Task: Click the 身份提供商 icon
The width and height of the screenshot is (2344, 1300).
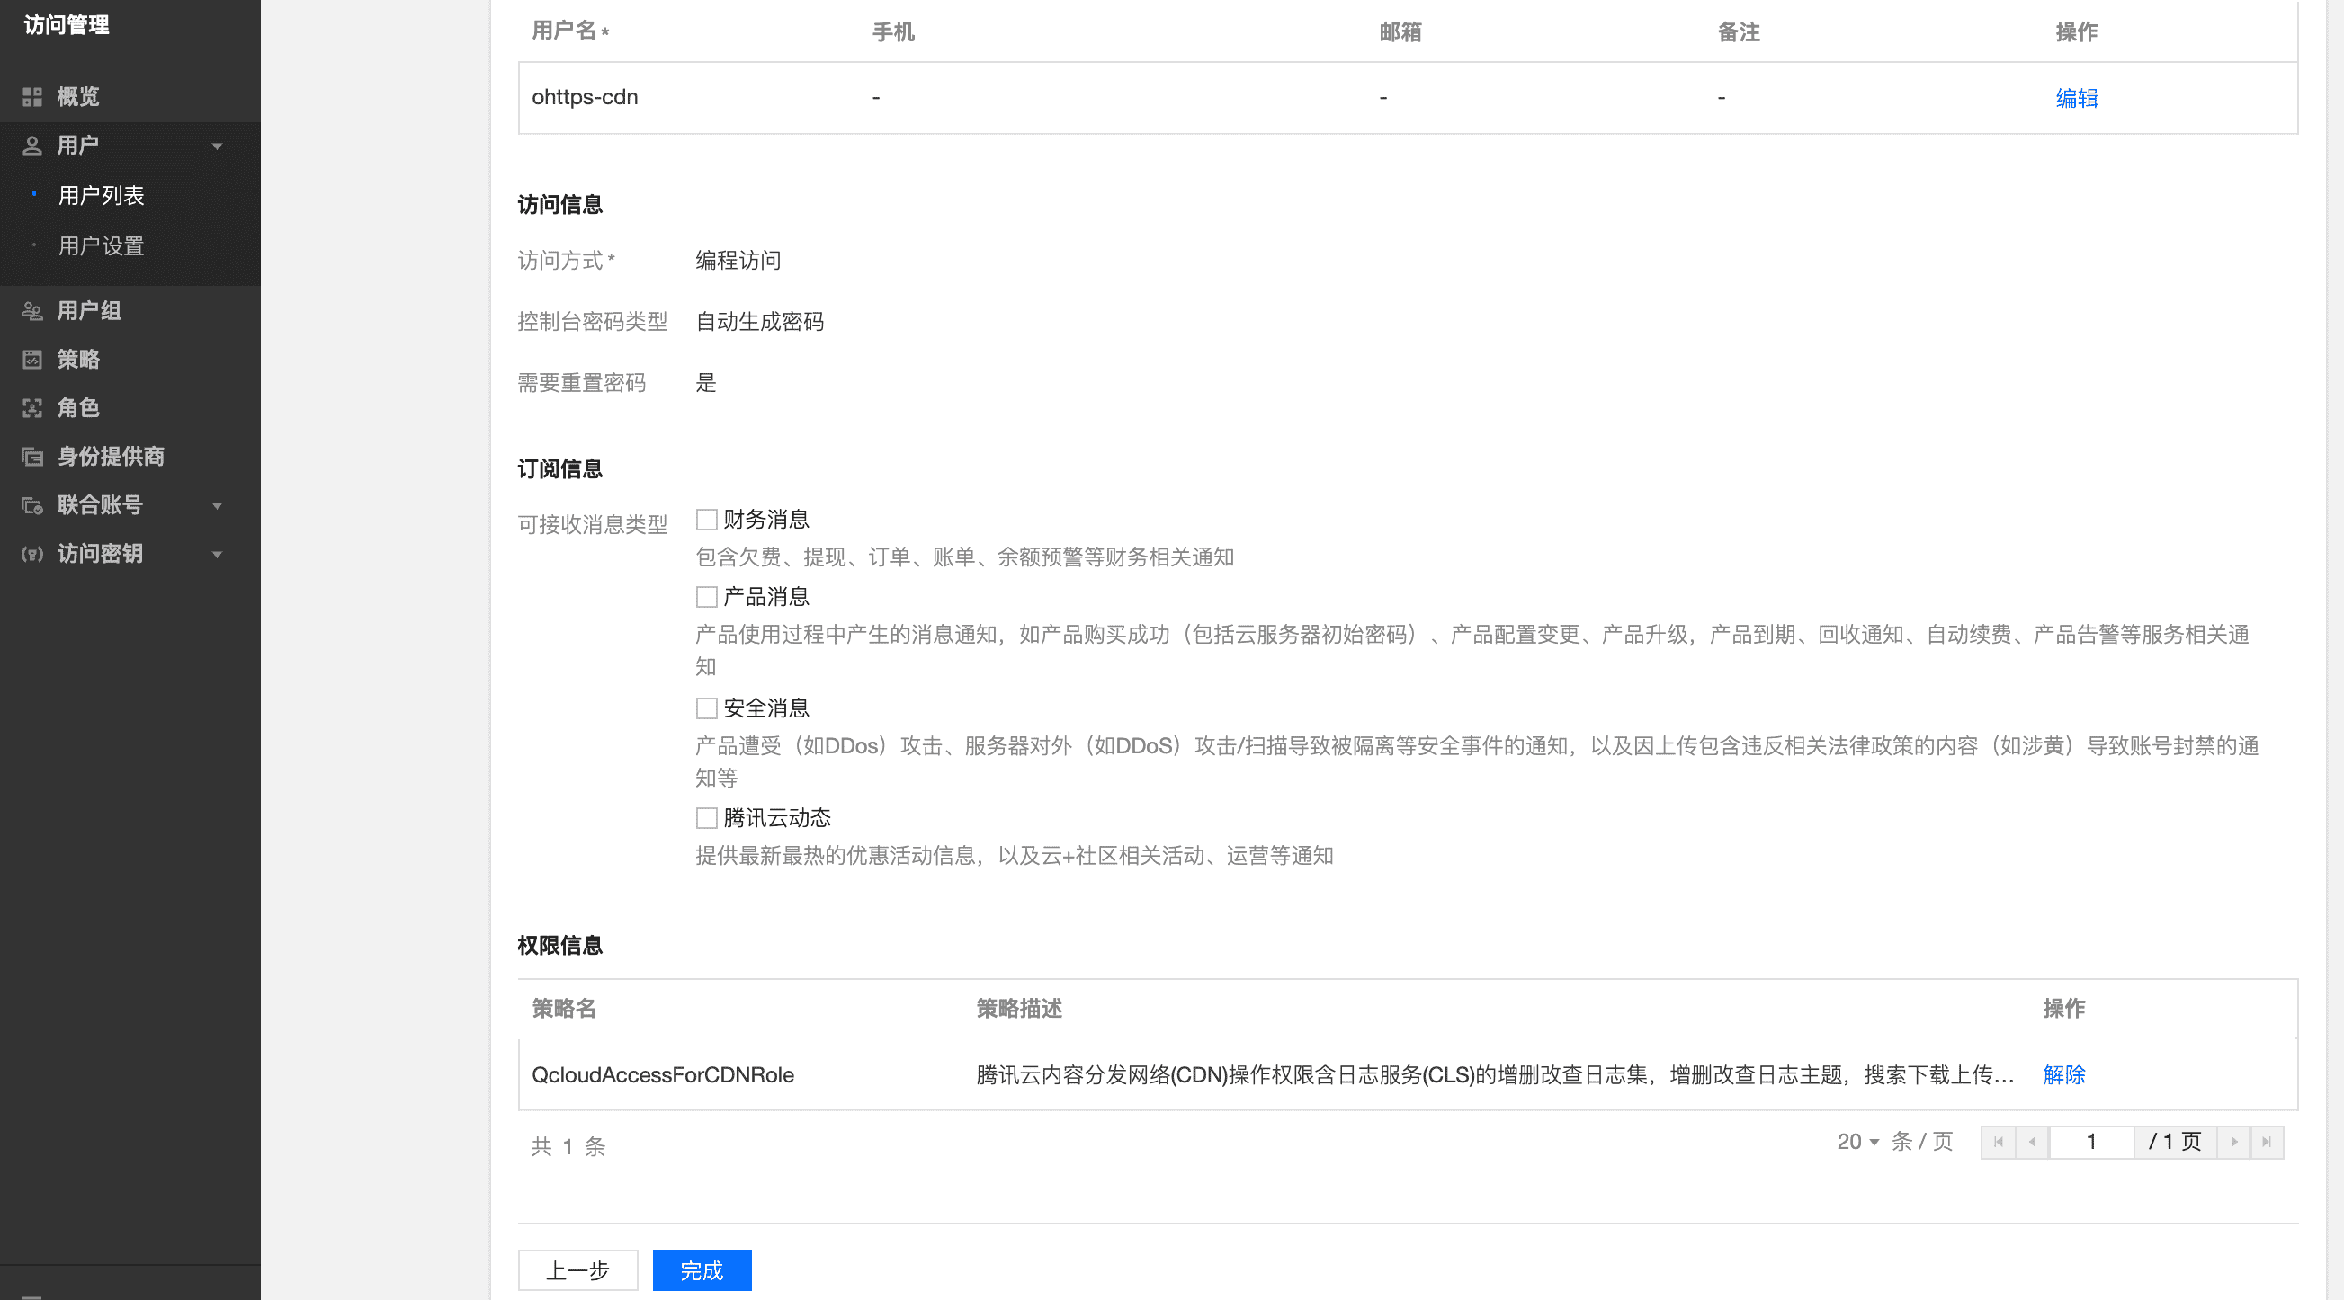Action: (32, 457)
